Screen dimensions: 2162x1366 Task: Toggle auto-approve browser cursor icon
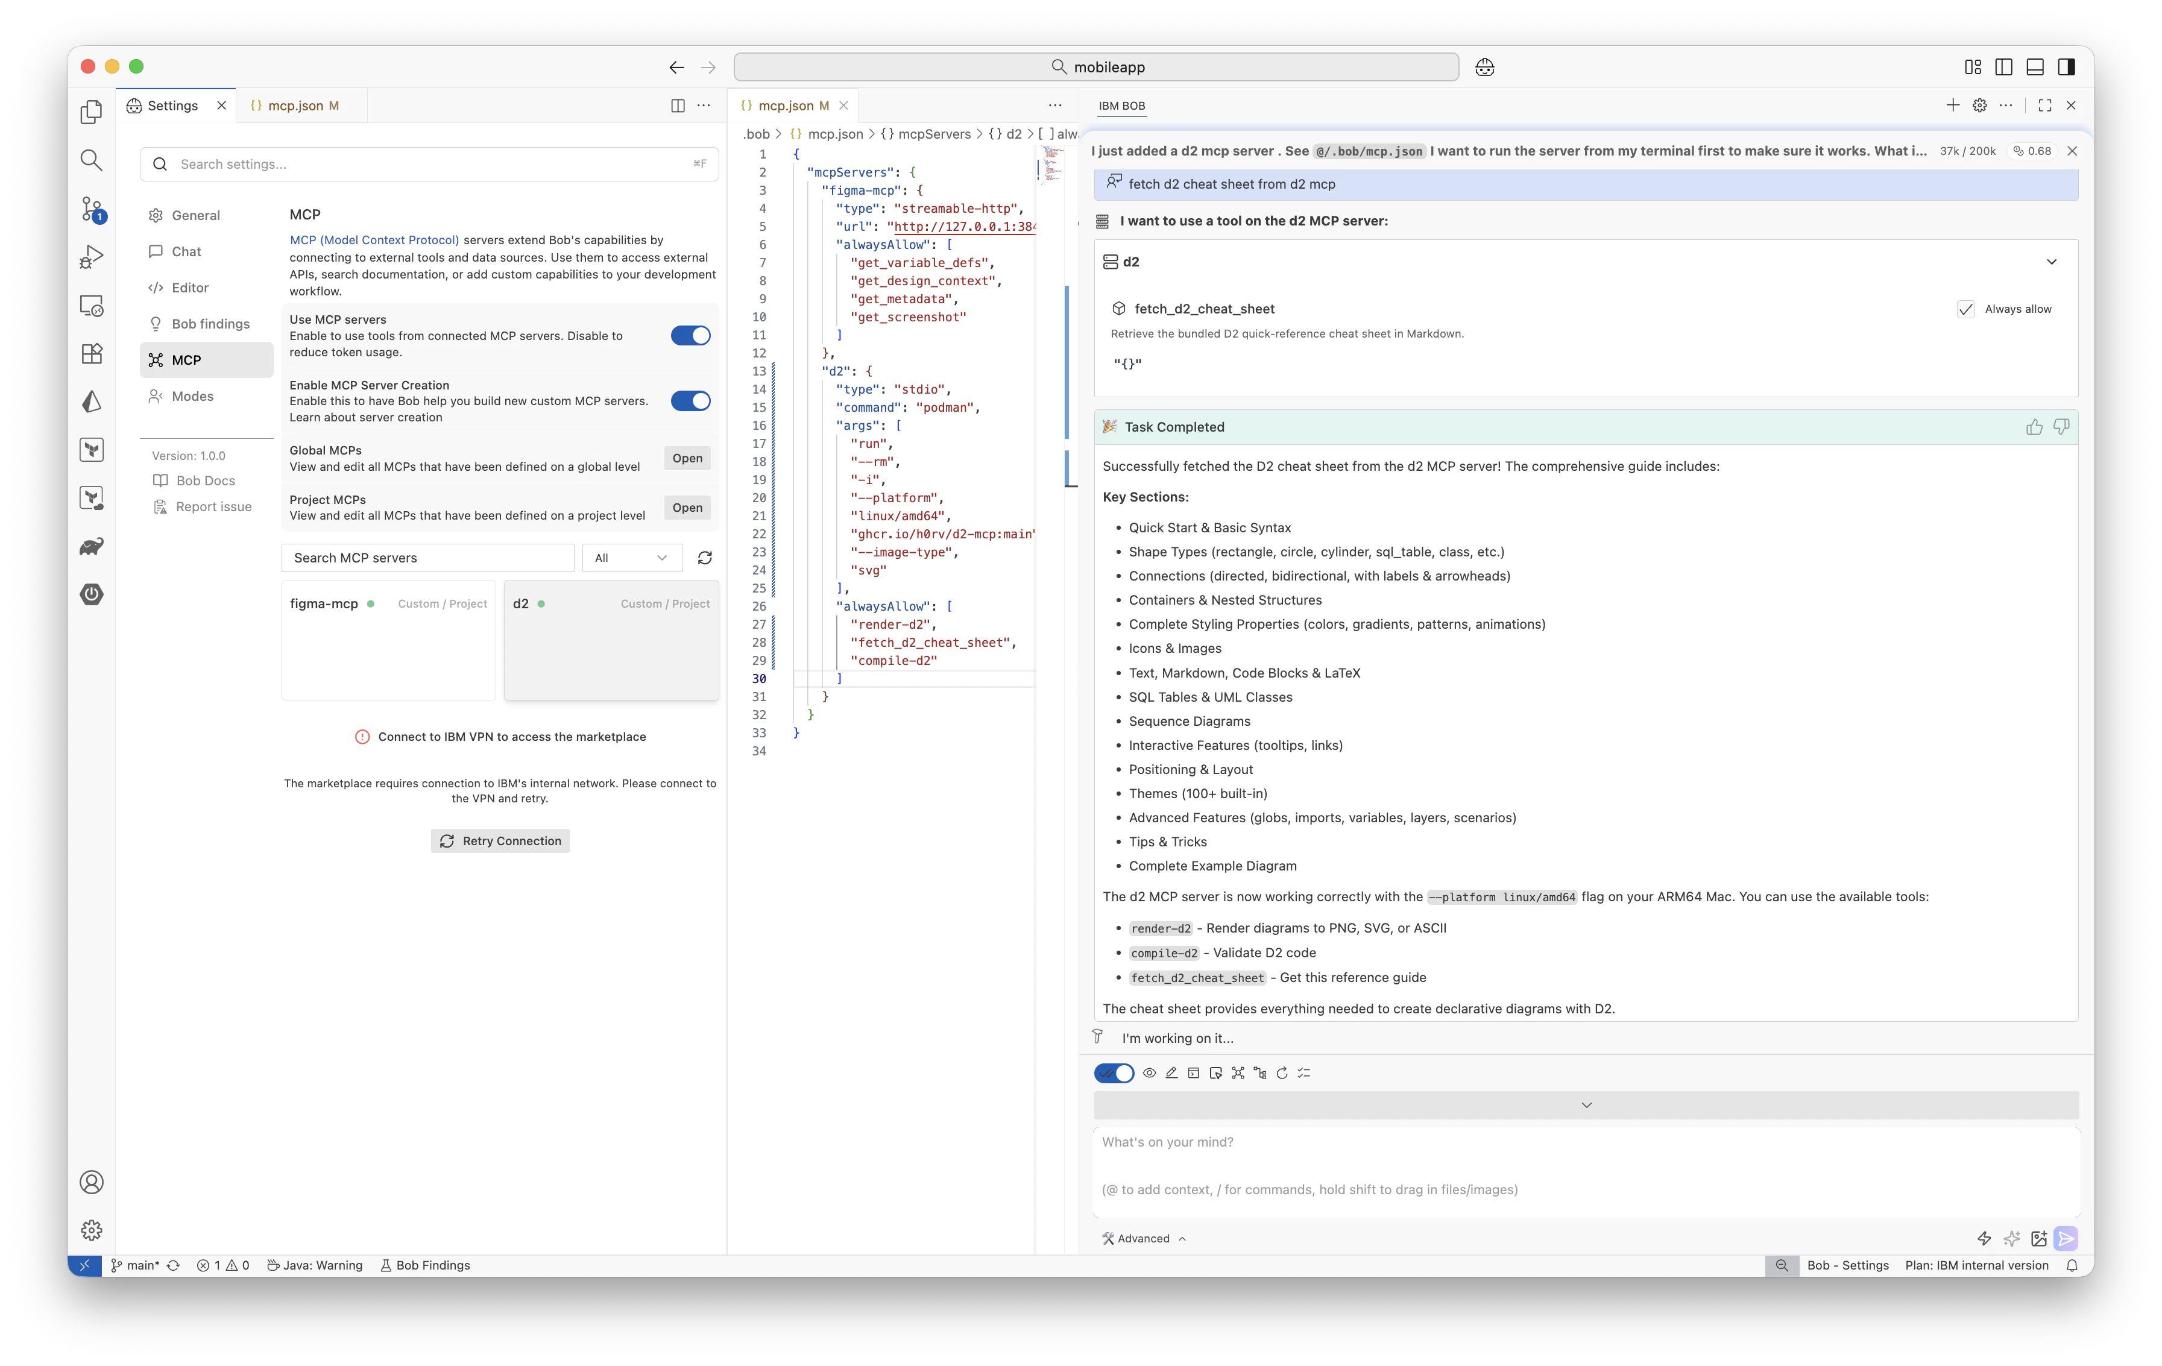click(x=1215, y=1074)
